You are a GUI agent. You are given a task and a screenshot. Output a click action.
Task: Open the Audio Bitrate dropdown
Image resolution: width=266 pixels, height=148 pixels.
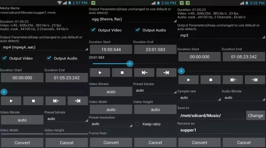click(244, 98)
